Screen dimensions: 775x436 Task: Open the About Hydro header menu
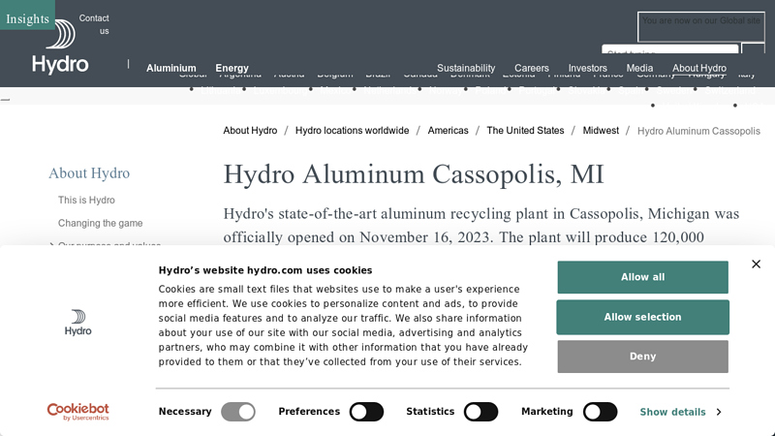click(698, 68)
